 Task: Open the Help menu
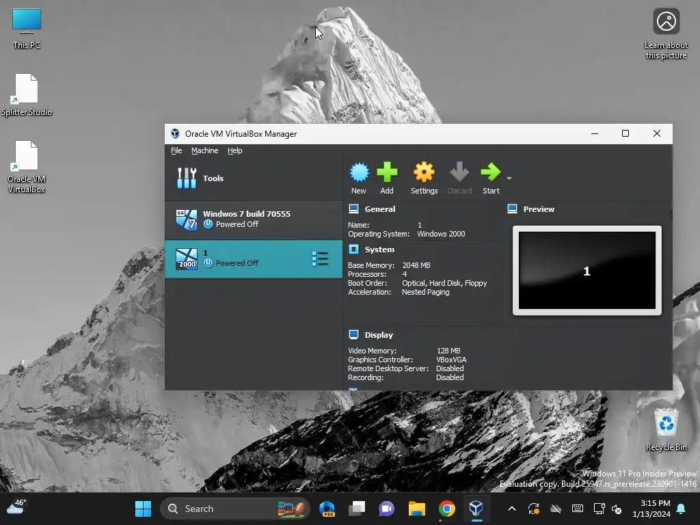coord(235,150)
